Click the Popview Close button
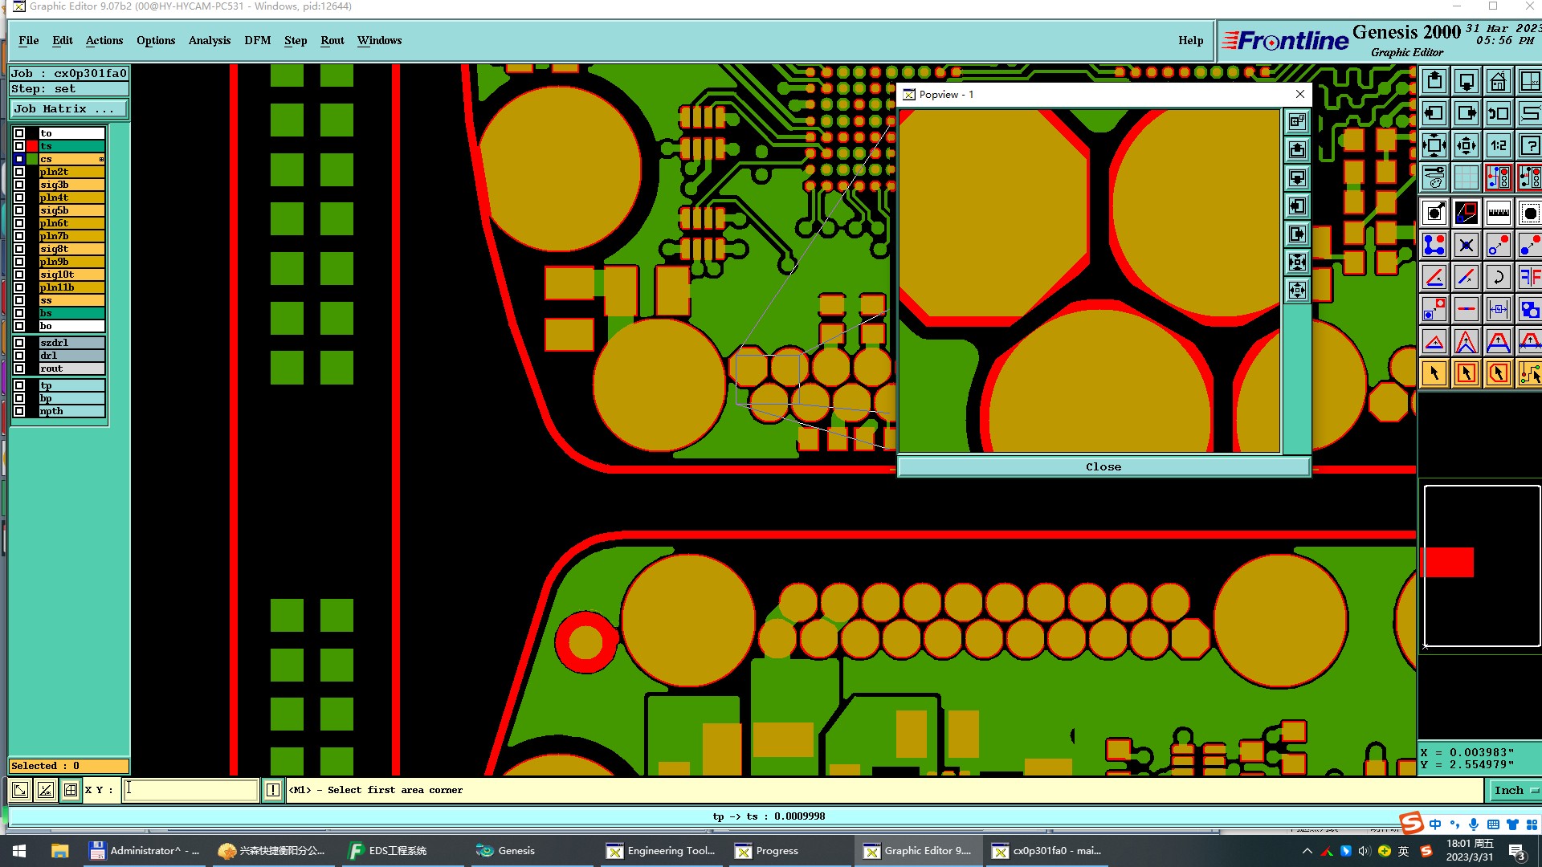Image resolution: width=1542 pixels, height=867 pixels. pos(1103,467)
